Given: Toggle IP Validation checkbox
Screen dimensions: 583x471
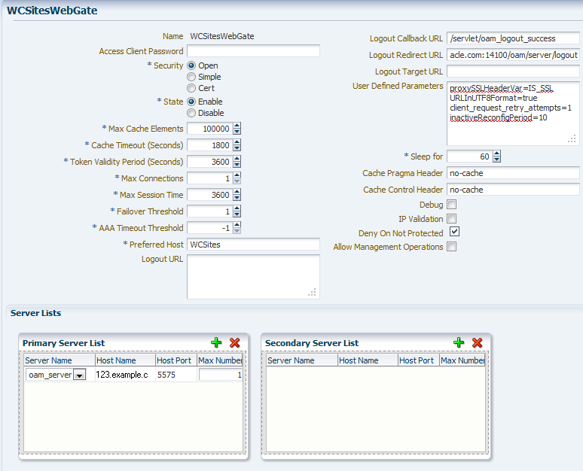Looking at the screenshot, I should [x=452, y=218].
